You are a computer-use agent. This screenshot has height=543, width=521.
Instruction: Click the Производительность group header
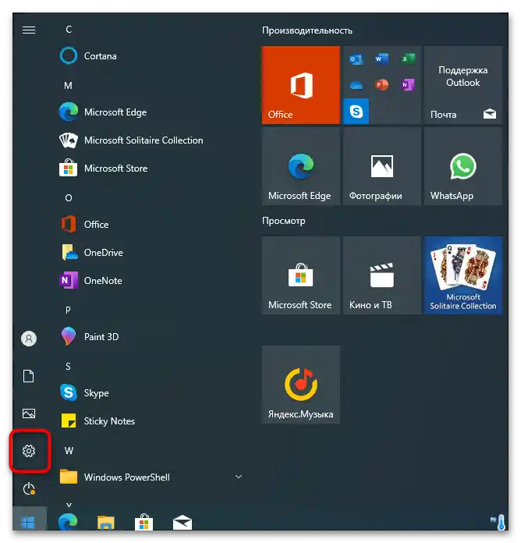(x=307, y=30)
